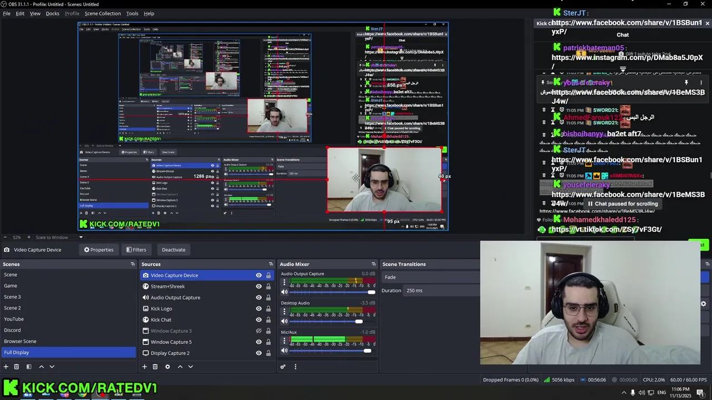Move the selected scene down
Image resolution: width=712 pixels, height=400 pixels.
(52, 367)
